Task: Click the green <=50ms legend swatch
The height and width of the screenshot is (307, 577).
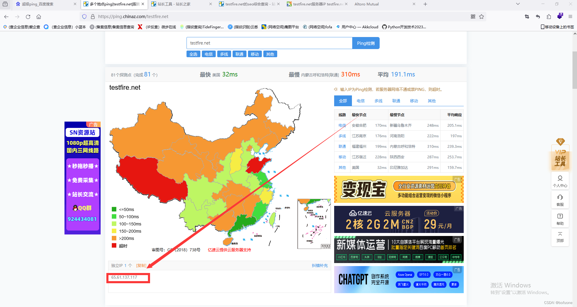Action: point(114,209)
